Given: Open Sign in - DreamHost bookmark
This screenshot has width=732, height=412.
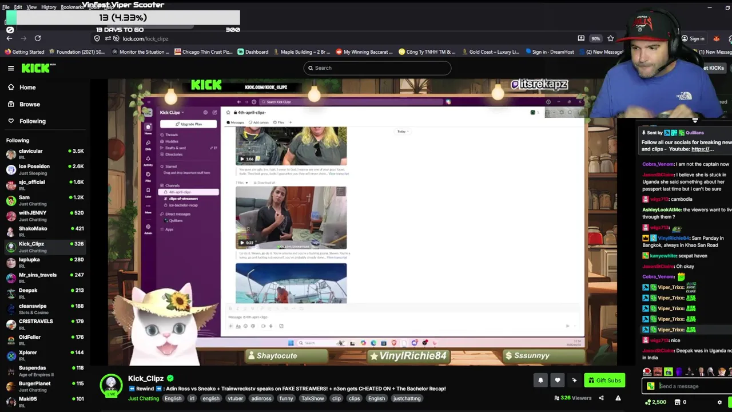Looking at the screenshot, I should click(x=549, y=52).
